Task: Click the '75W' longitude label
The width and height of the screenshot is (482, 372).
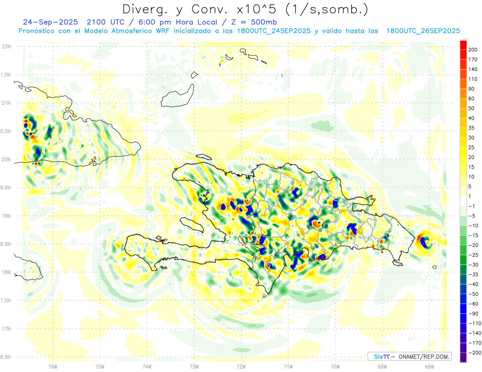Action: 100,366
